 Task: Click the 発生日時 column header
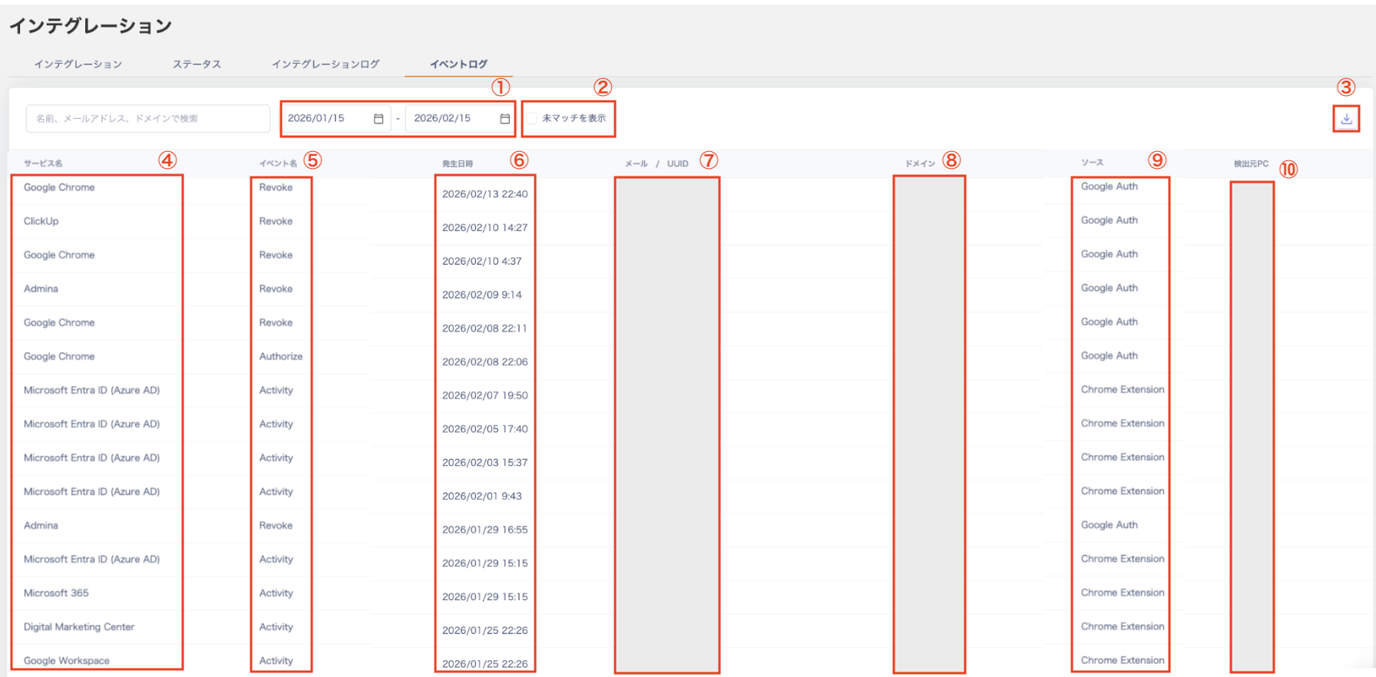(458, 163)
